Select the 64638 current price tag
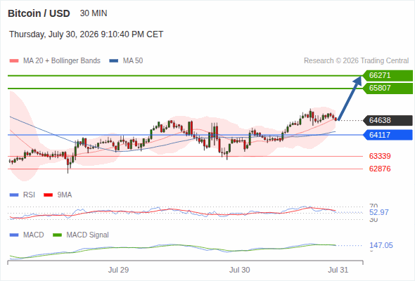415x281 pixels. pyautogui.click(x=388, y=120)
